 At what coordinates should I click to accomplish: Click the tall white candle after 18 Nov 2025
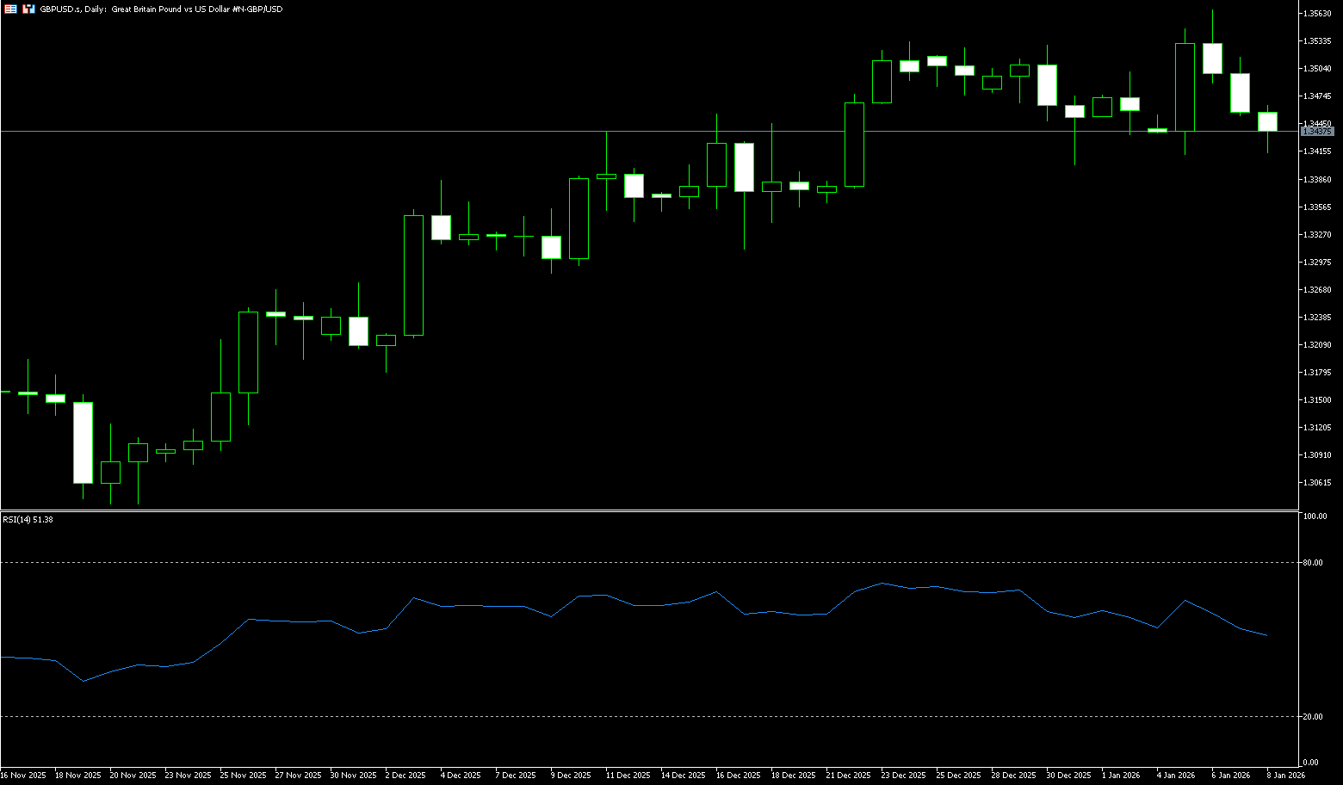[83, 442]
